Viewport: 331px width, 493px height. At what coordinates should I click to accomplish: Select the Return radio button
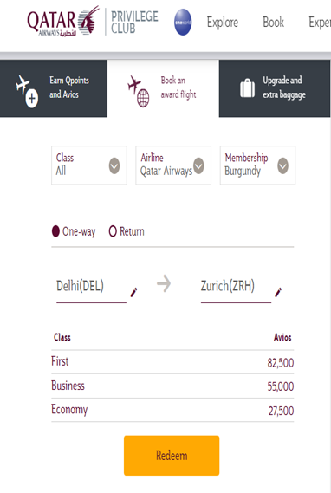(x=113, y=231)
